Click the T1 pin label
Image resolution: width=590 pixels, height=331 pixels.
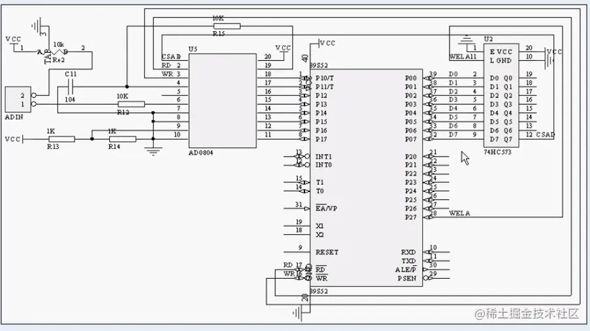tap(320, 182)
